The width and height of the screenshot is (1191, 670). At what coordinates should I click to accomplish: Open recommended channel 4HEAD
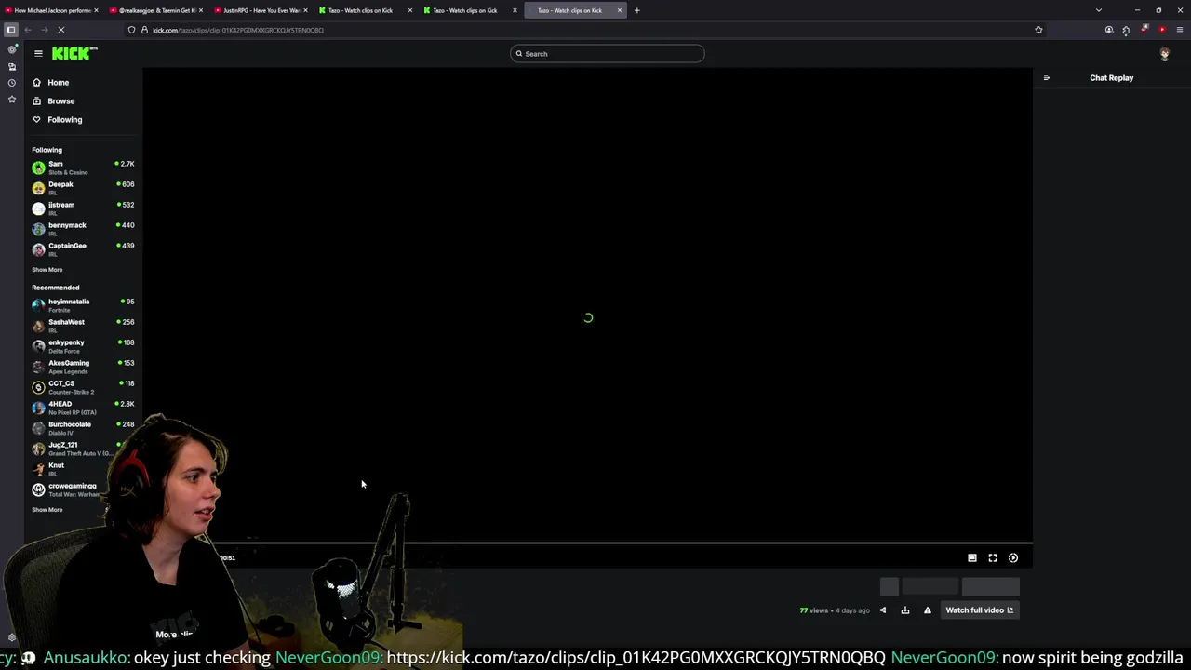point(83,408)
